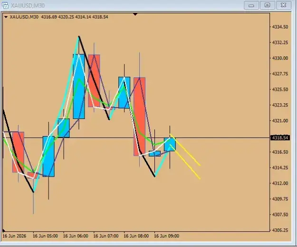Image resolution: width=297 pixels, height=247 pixels.
Task: Expand the triangle arrow before XAUUSD,M30 label
Action: pos(6,17)
